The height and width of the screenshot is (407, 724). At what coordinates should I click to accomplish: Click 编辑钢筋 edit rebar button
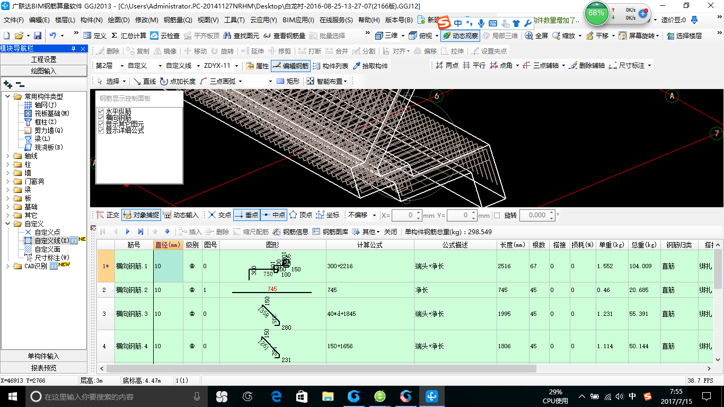tap(290, 66)
